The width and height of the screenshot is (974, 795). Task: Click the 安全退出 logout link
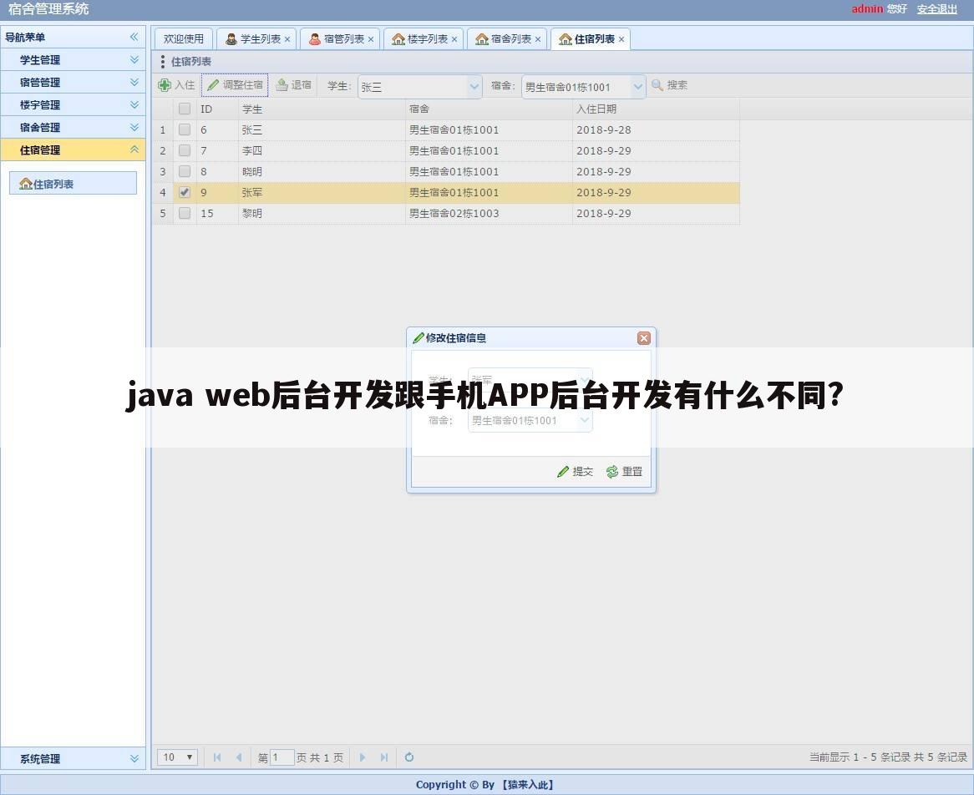click(x=936, y=8)
